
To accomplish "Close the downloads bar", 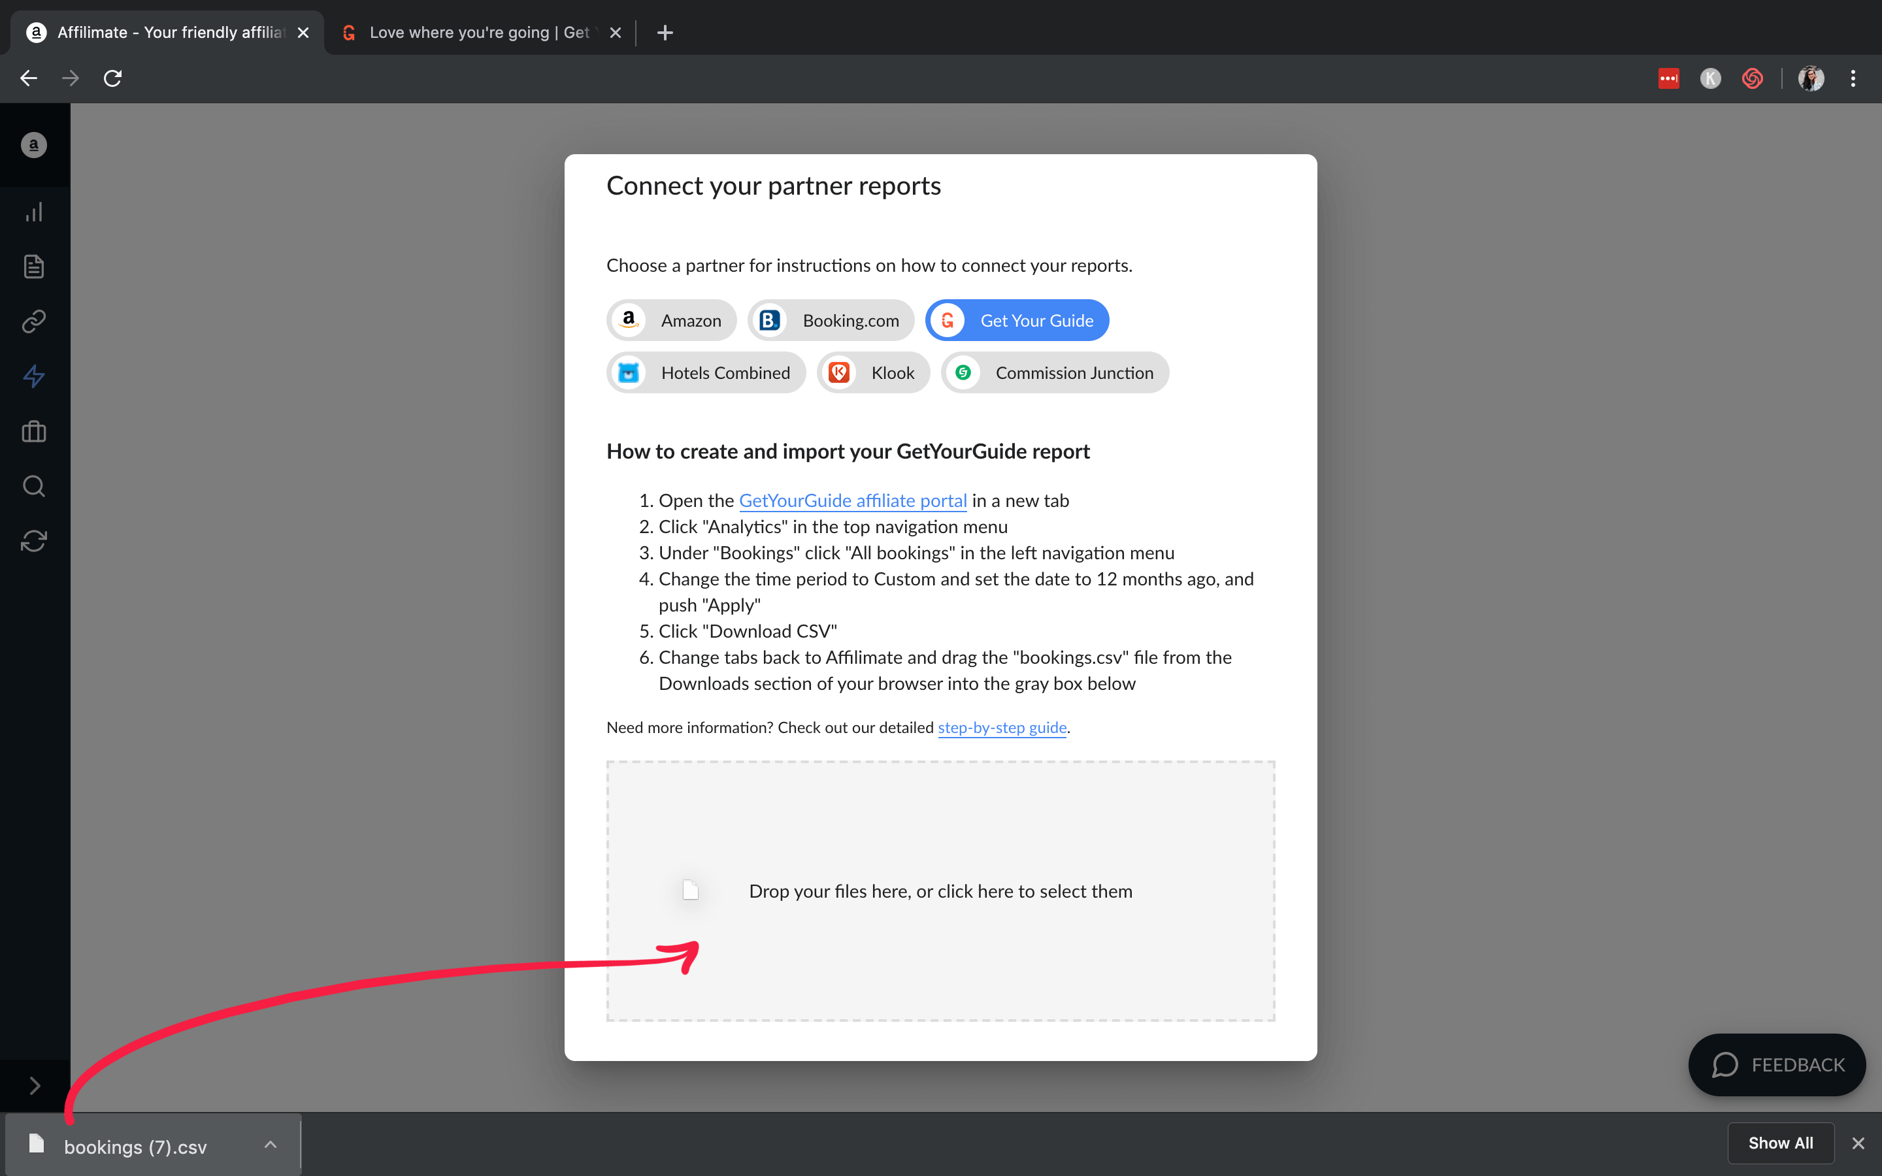I will (x=1858, y=1143).
